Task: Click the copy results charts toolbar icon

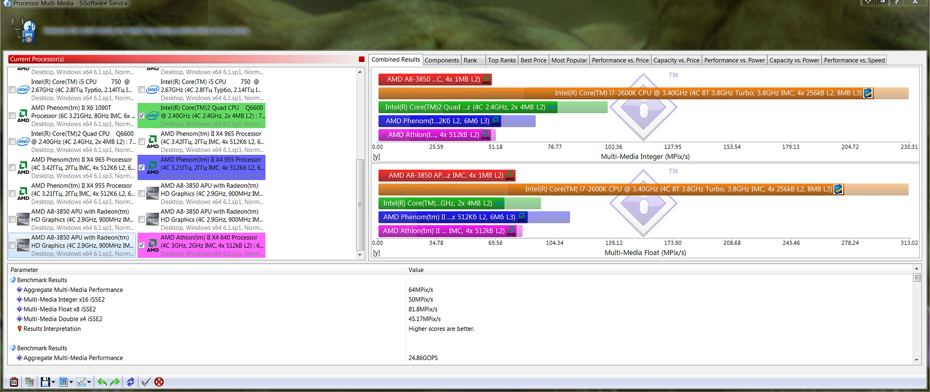Action: point(29,382)
